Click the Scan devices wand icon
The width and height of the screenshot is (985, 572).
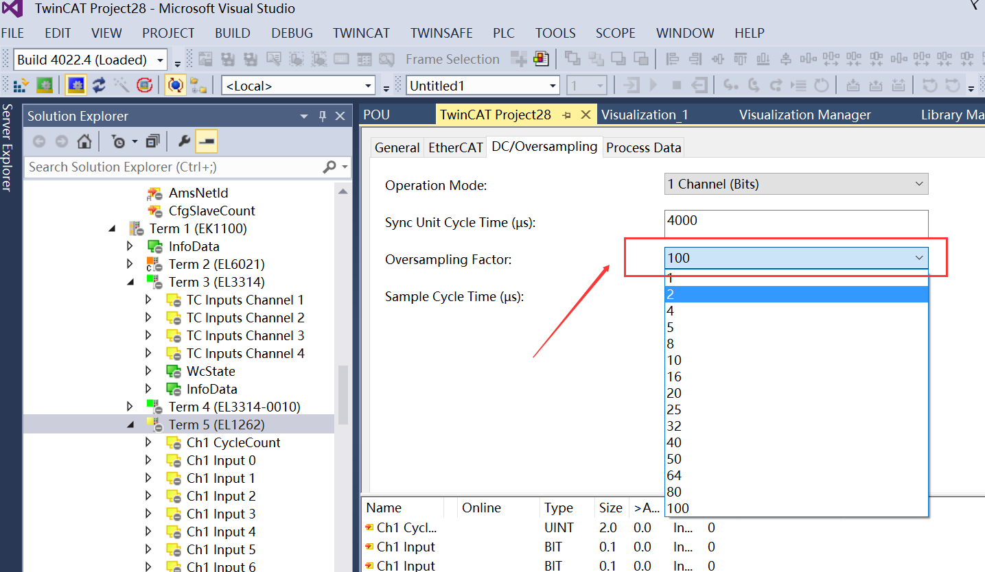(x=121, y=85)
